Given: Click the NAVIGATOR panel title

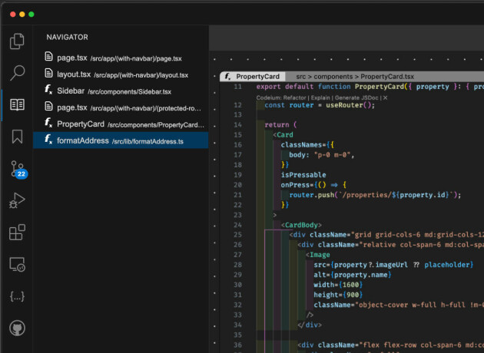Looking at the screenshot, I should 68,38.
